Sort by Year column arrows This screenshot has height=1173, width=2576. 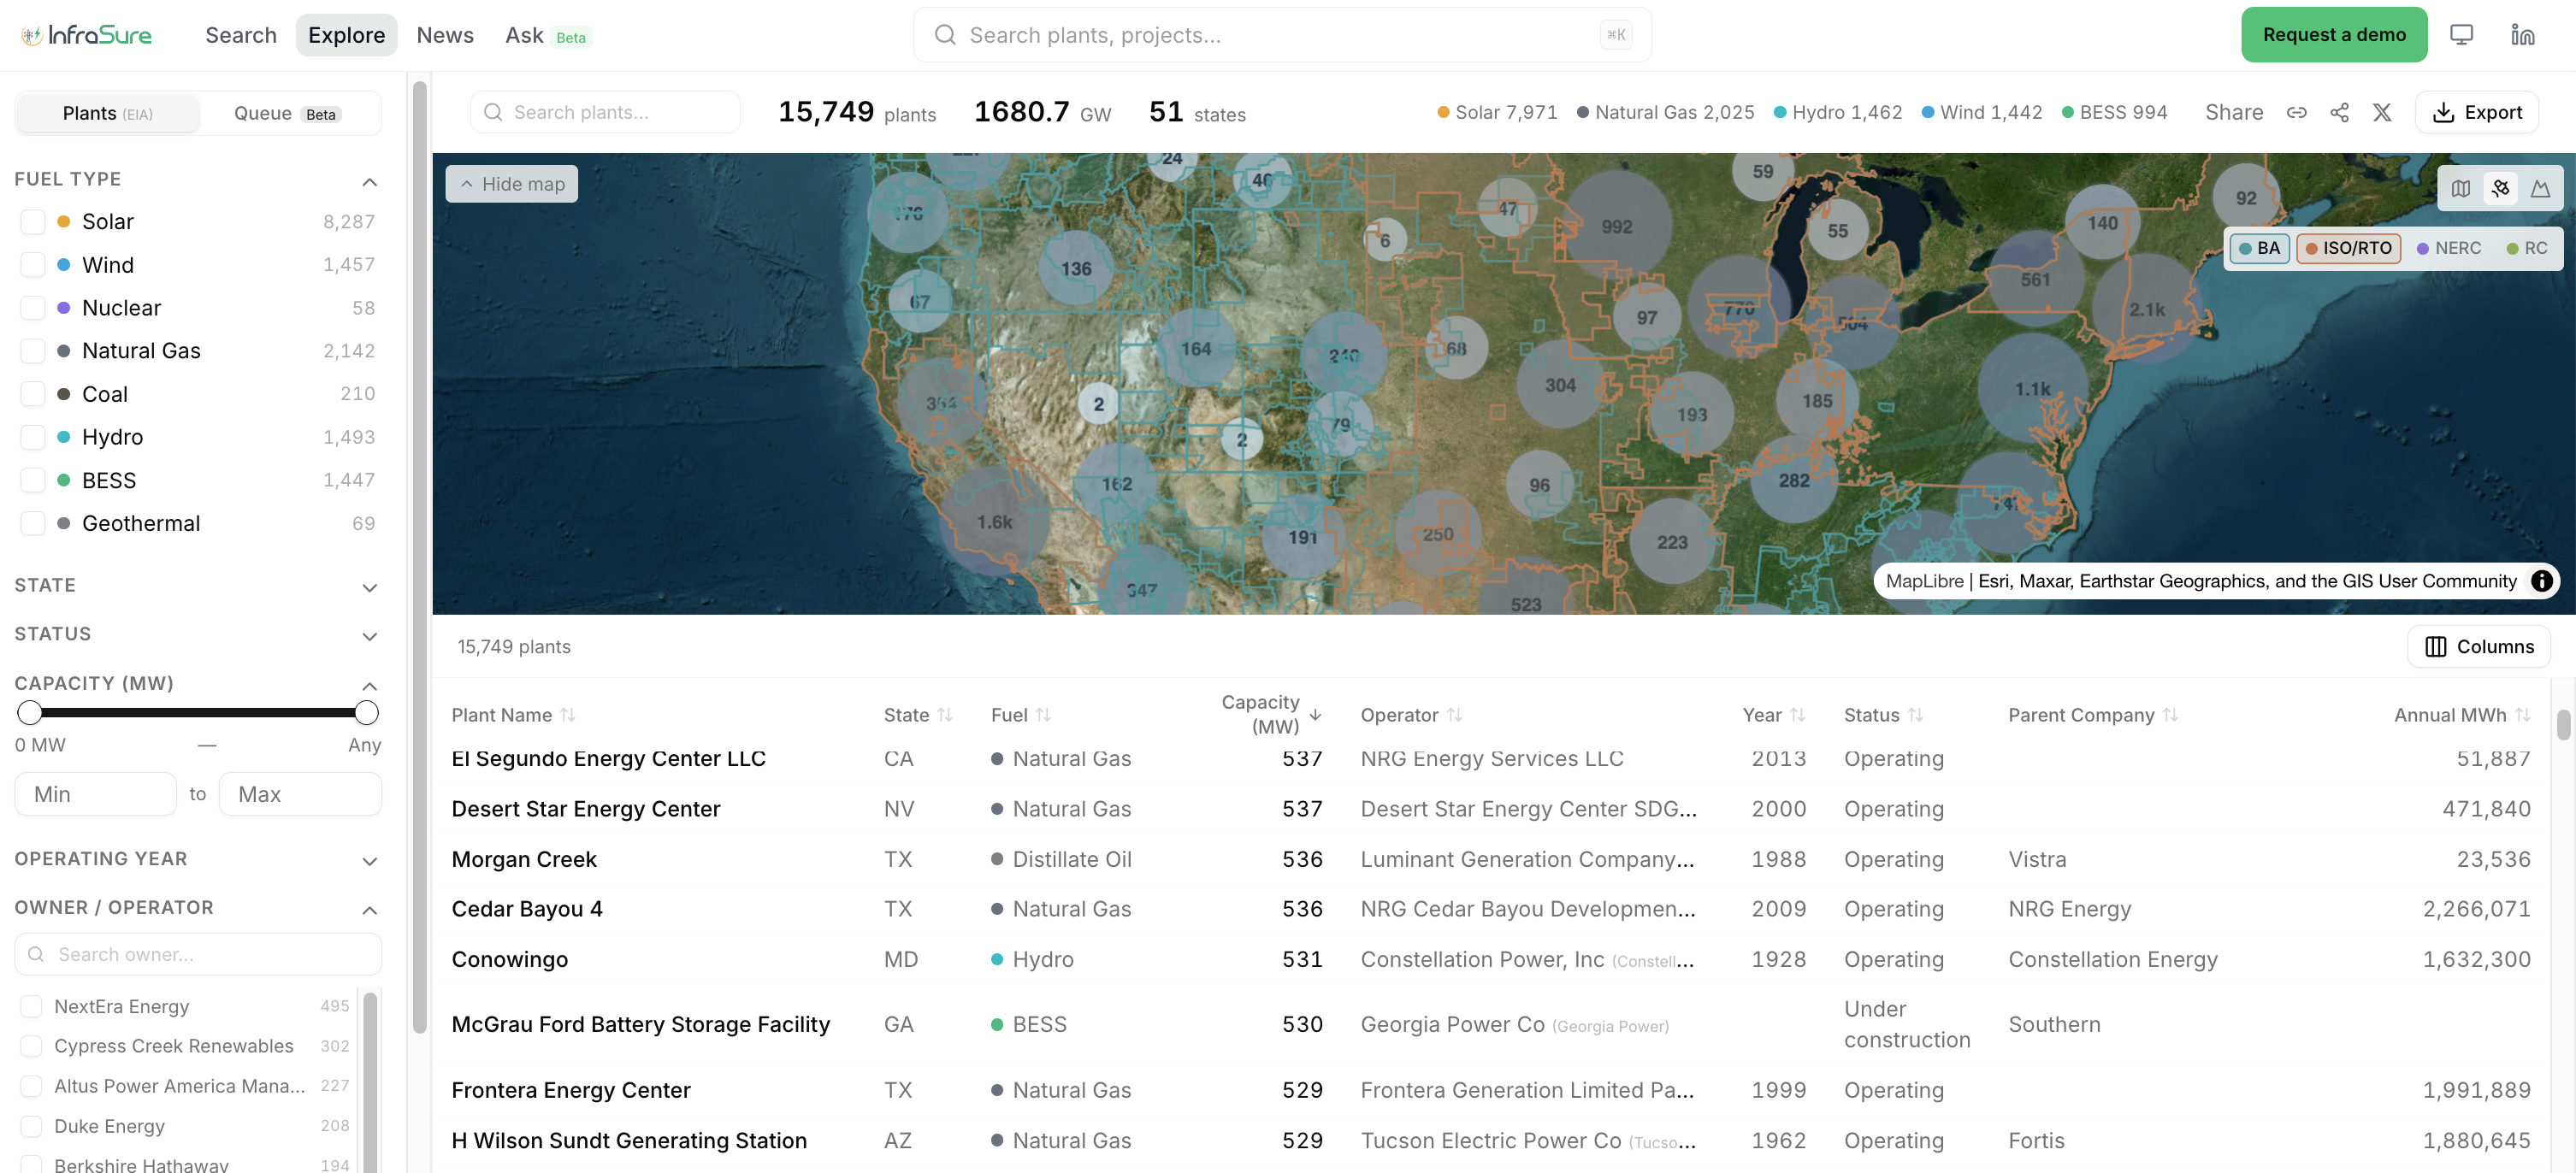tap(1797, 715)
